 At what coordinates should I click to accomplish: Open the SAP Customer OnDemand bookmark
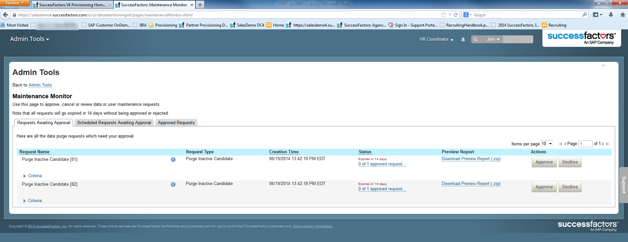(x=106, y=25)
